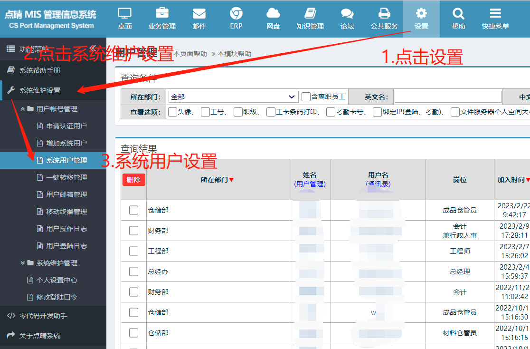Tick the 头像 view option checkbox

click(x=172, y=112)
